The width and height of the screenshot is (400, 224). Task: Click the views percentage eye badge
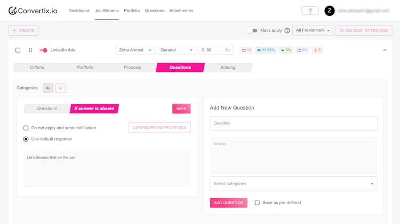265,50
